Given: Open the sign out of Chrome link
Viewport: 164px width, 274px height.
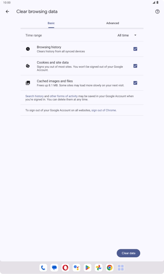Looking at the screenshot, I should point(104,110).
